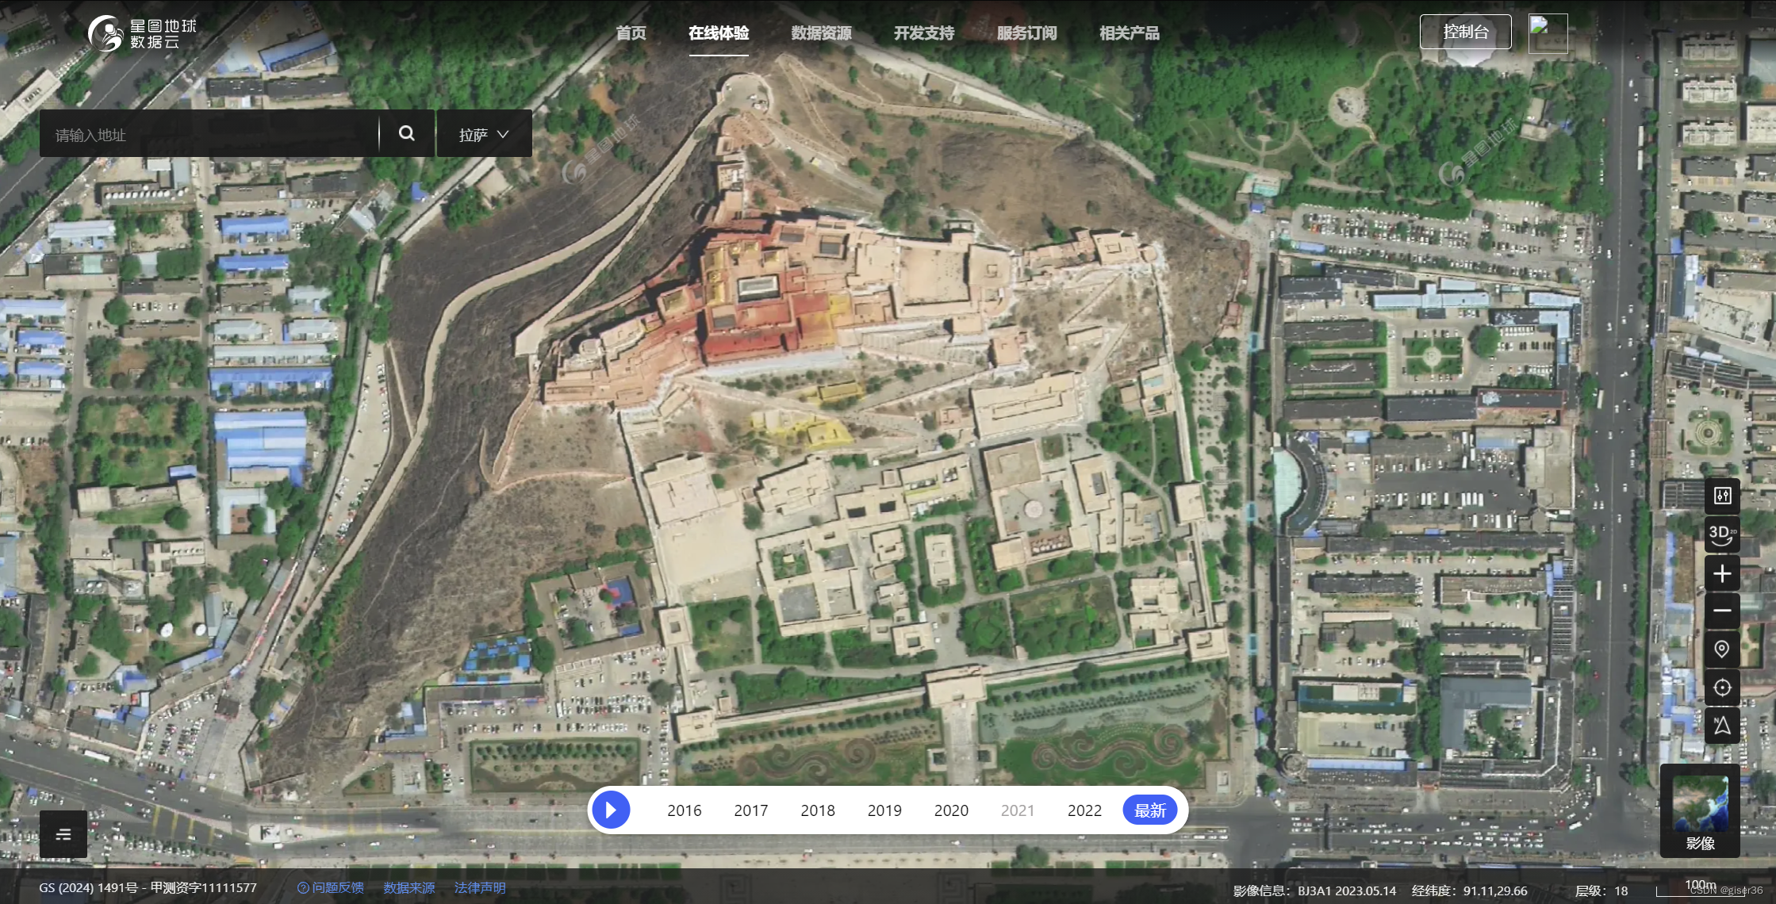Image resolution: width=1776 pixels, height=904 pixels.
Task: Click the 控制台 button
Action: [x=1465, y=32]
